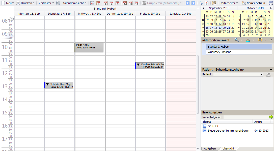The height and width of the screenshot is (151, 274).
Task: Click the magnifier search icon in Mitarbeiterauswahl
Action: tap(237, 40)
